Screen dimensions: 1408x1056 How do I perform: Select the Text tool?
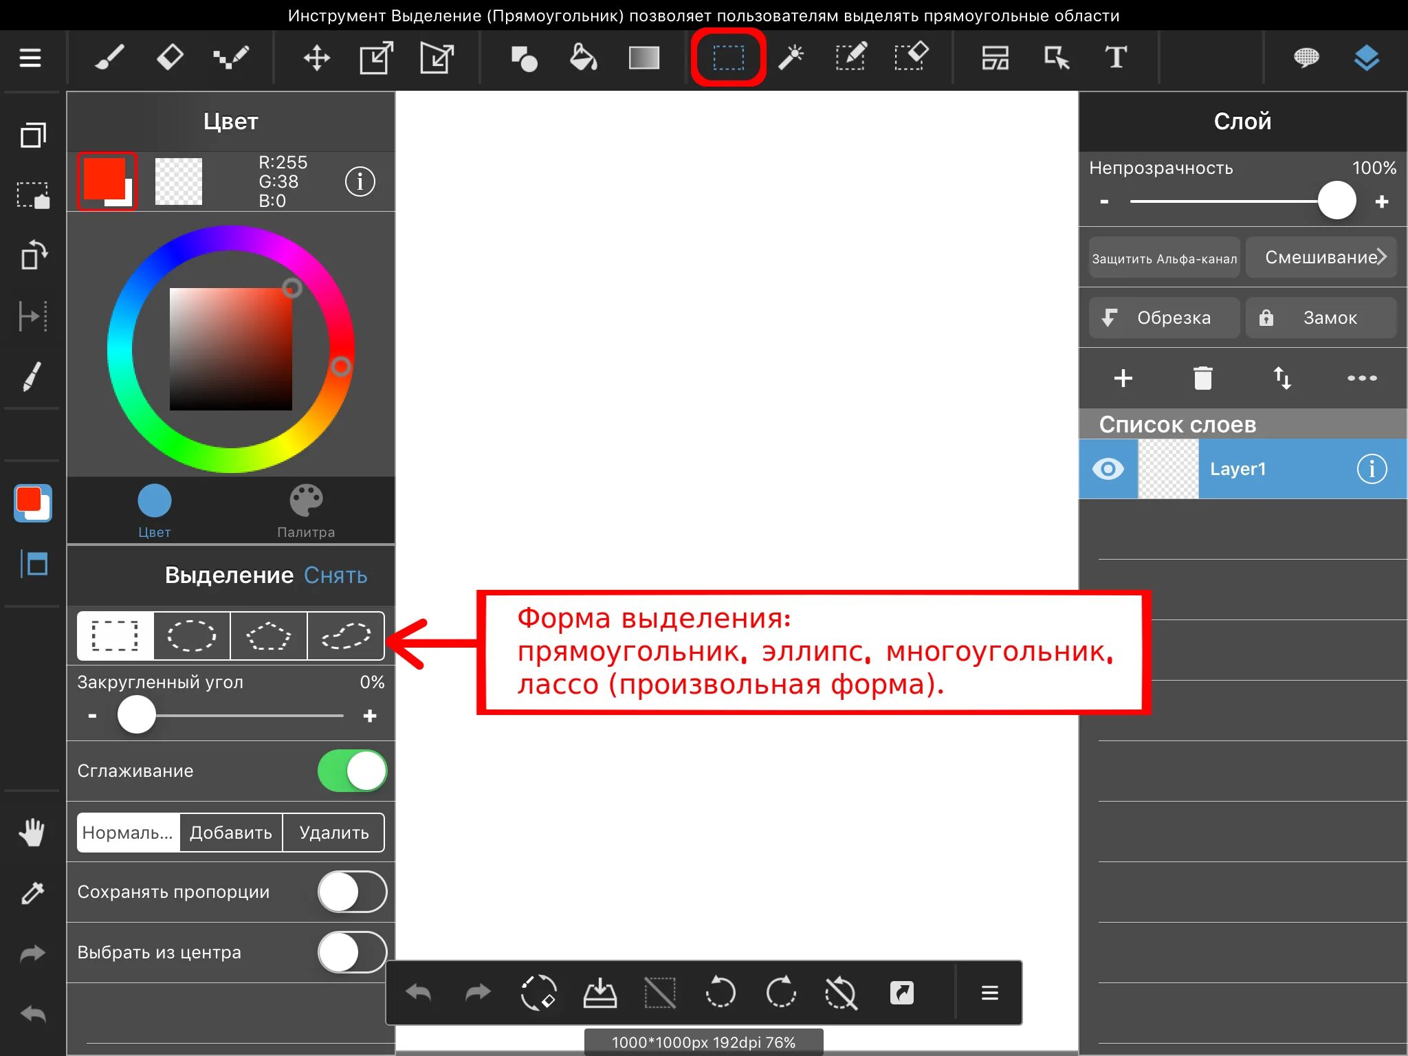(x=1115, y=58)
